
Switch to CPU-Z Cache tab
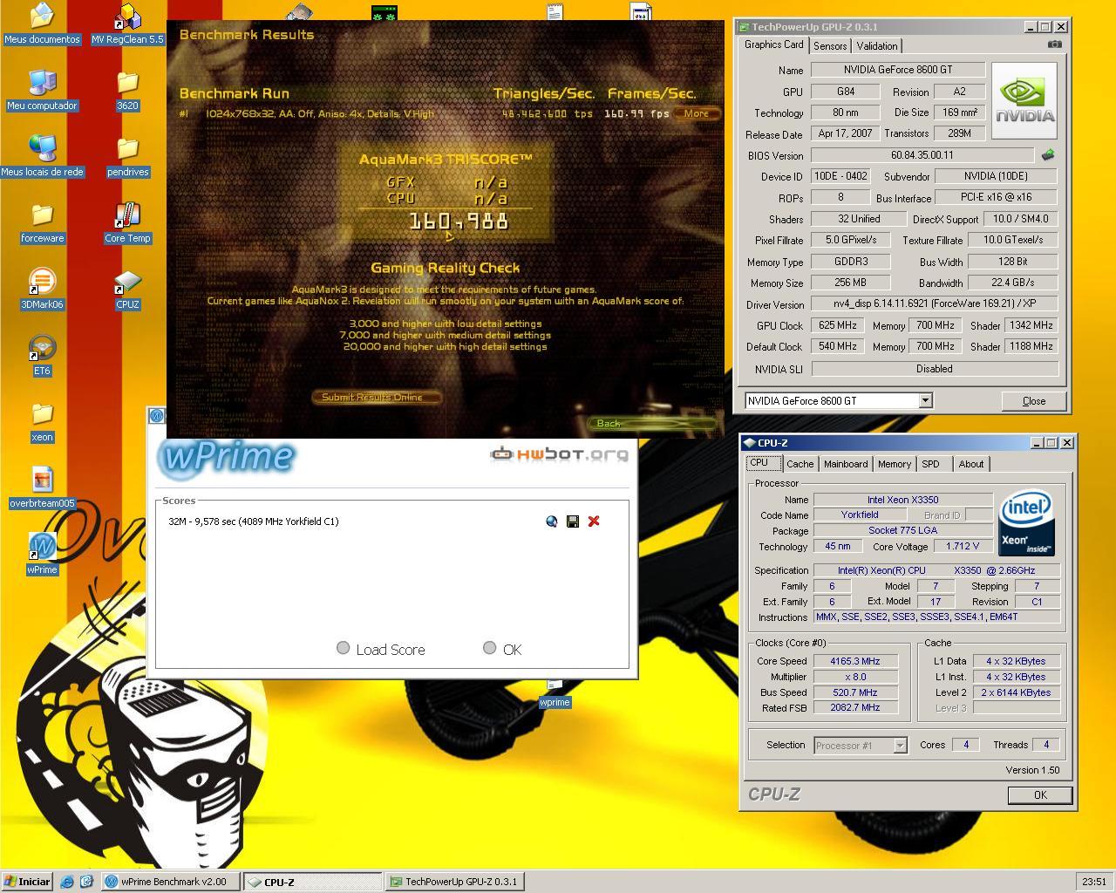pyautogui.click(x=800, y=464)
